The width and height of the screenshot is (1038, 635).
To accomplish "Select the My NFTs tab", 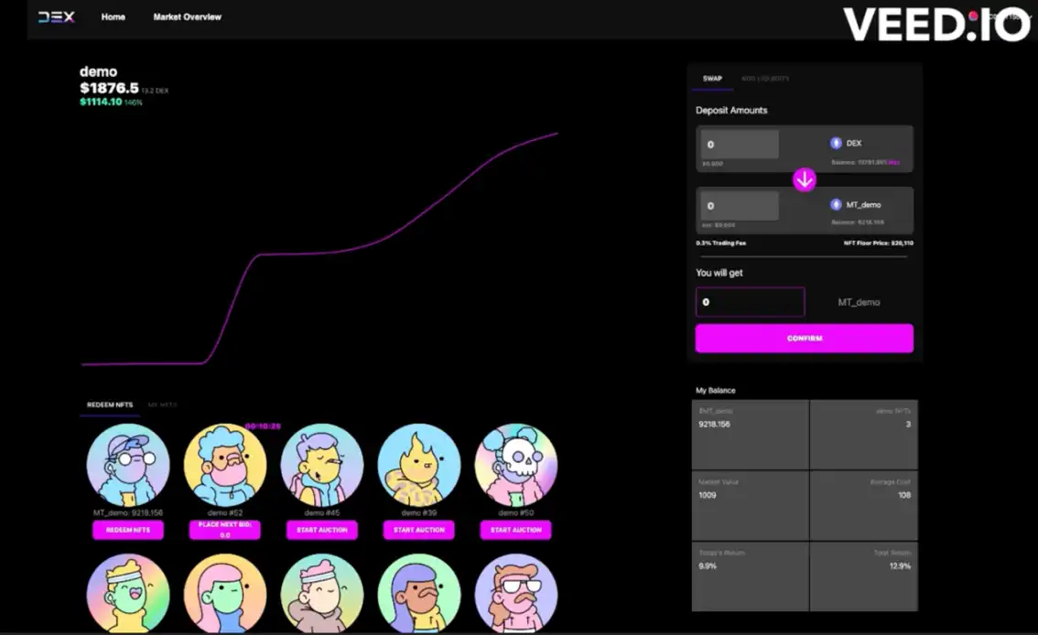I will click(162, 404).
